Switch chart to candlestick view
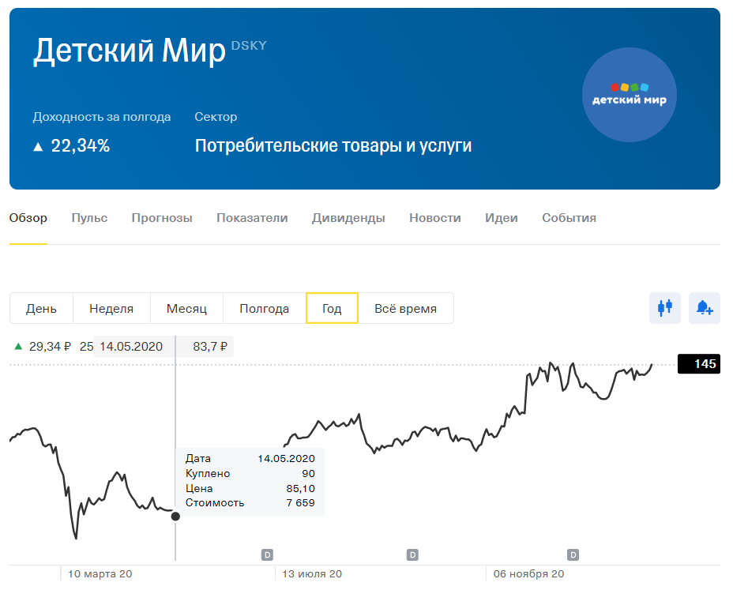Viewport: 733px width, 590px height. [x=665, y=308]
